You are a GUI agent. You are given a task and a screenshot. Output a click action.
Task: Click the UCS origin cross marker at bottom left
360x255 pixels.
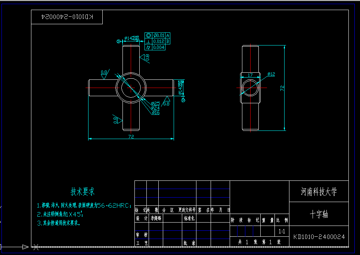[36, 247]
